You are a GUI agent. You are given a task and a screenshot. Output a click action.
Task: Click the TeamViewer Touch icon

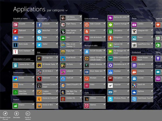tap(134, 99)
